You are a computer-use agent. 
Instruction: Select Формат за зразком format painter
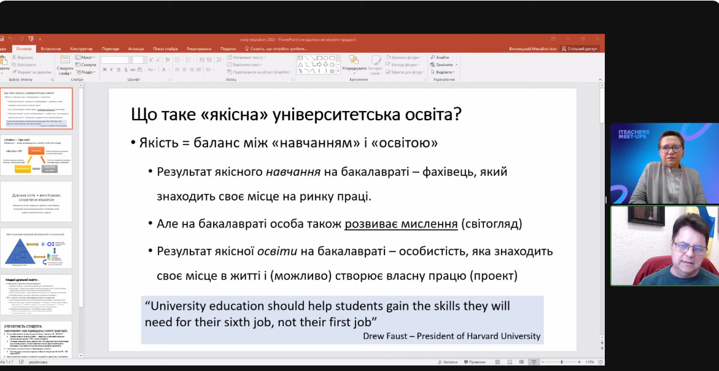[x=31, y=72]
